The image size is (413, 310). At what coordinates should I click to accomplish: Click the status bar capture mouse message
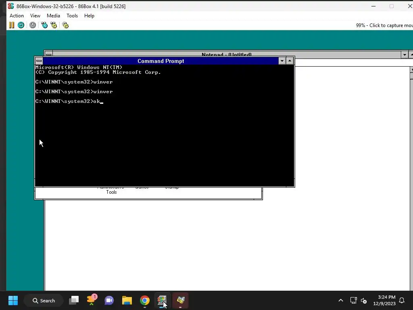pos(384,25)
